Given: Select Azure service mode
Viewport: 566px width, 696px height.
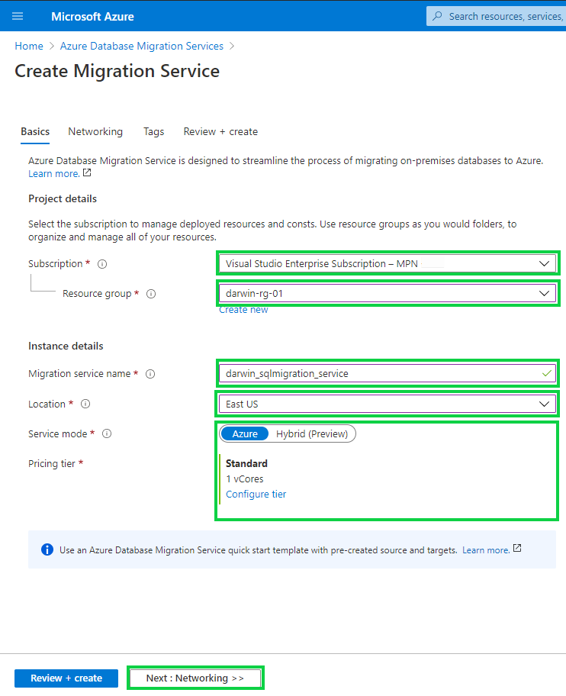Looking at the screenshot, I should (x=245, y=433).
